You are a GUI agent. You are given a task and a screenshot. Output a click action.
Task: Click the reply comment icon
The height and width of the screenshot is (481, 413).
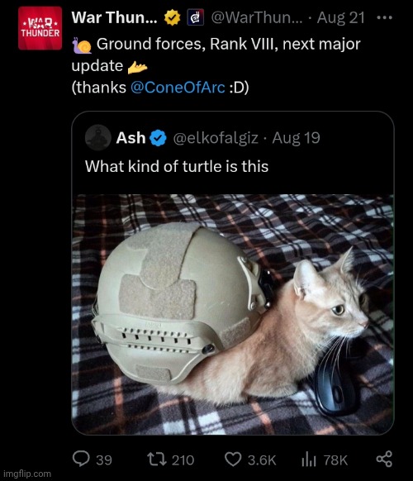pyautogui.click(x=81, y=460)
